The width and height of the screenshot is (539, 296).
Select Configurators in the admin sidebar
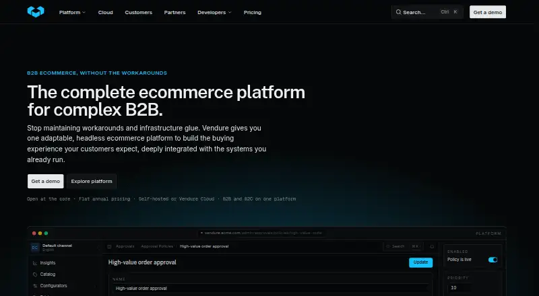click(54, 286)
